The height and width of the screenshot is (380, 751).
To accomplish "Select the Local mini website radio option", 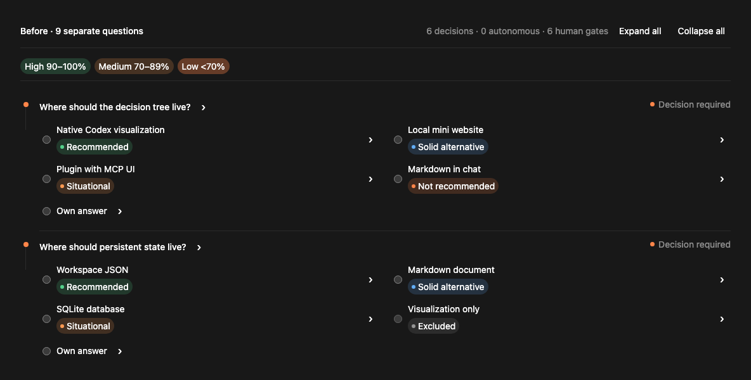I will 398,139.
